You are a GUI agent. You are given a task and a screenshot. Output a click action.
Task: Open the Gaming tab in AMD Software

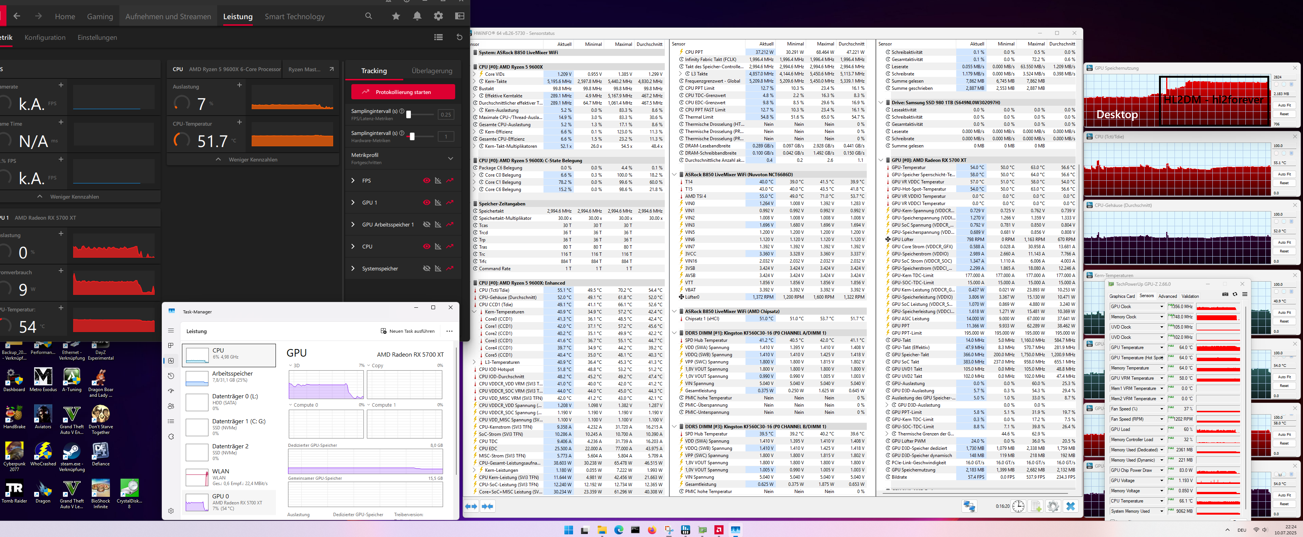(100, 17)
